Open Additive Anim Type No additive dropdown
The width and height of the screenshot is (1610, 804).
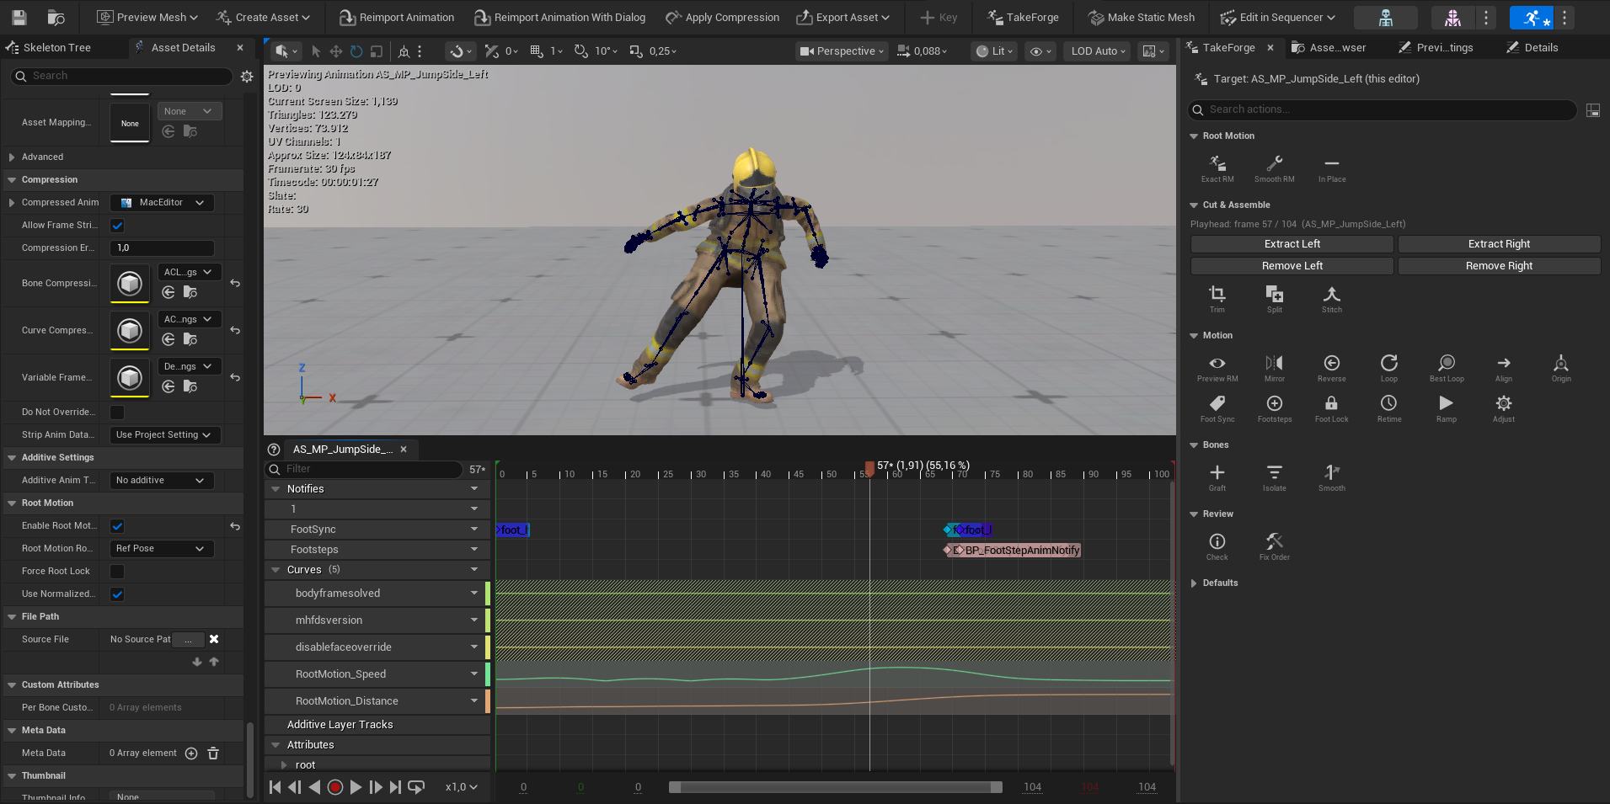tap(162, 480)
